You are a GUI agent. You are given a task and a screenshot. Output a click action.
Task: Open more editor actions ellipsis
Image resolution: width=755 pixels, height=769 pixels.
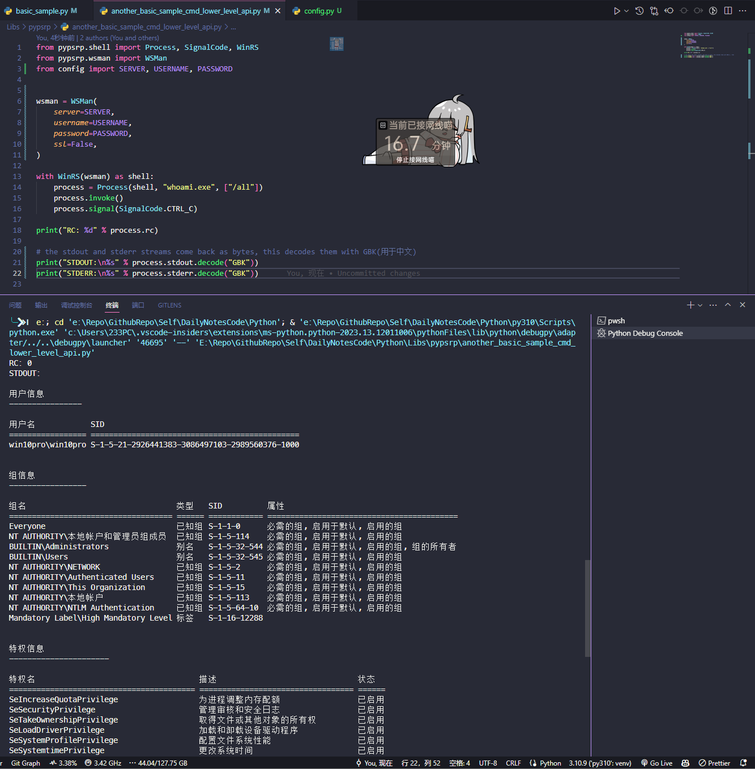tap(743, 11)
